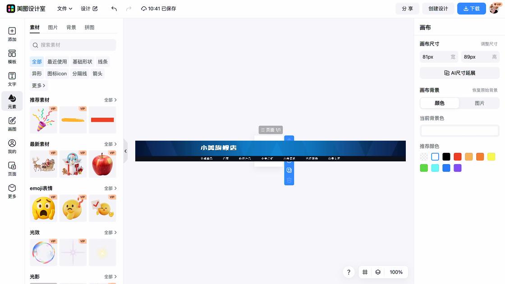
Task: Open the 文件 menu
Action: pos(63,8)
